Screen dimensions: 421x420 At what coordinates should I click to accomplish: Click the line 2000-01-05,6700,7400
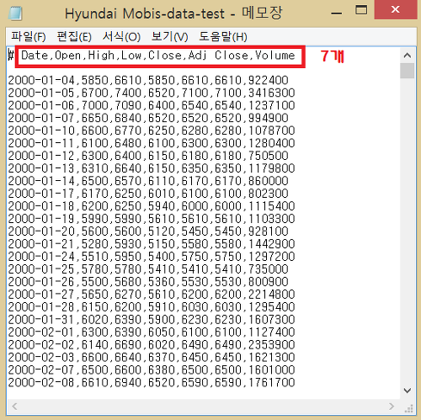pyautogui.click(x=152, y=93)
